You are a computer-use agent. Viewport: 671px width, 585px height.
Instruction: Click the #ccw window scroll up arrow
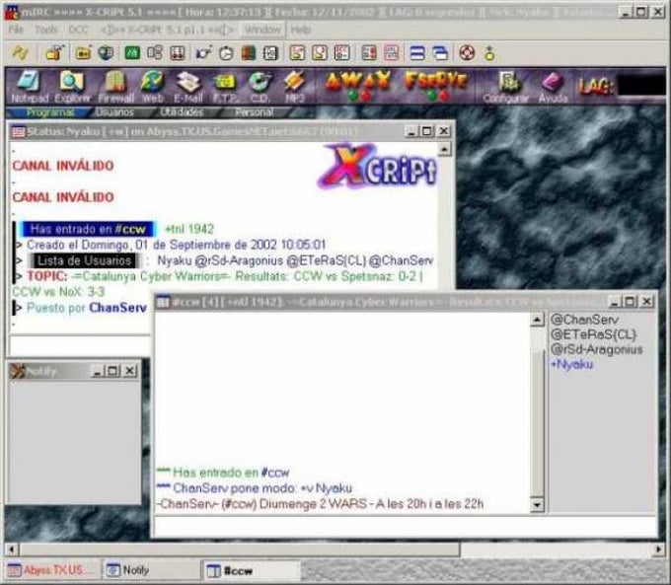(537, 320)
